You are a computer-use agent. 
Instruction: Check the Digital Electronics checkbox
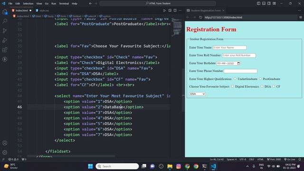coord(232,86)
